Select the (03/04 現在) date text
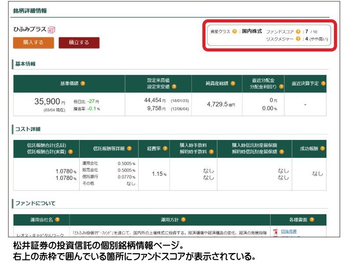This screenshot has height=264, width=352. click(x=54, y=110)
